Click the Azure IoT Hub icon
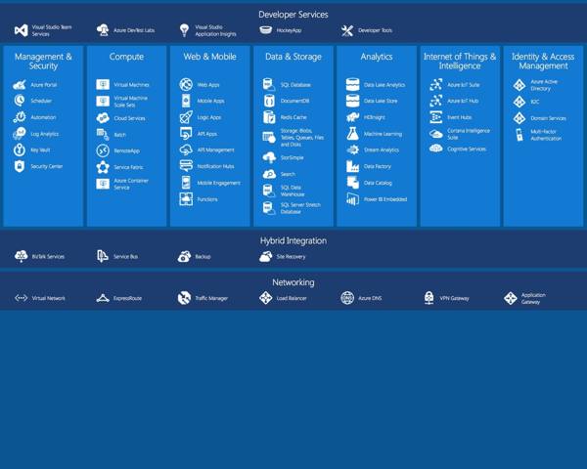The image size is (587, 469). coord(436,101)
